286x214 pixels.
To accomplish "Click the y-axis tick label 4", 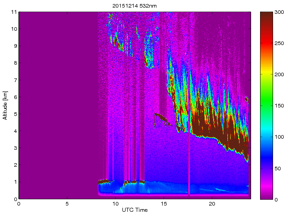I will coord(15,131).
